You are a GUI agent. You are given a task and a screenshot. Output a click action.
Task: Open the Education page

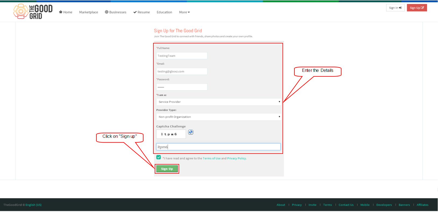[164, 12]
